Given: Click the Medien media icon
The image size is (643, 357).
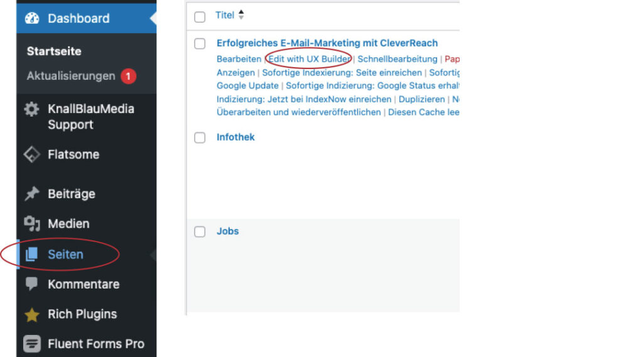Looking at the screenshot, I should 31,223.
